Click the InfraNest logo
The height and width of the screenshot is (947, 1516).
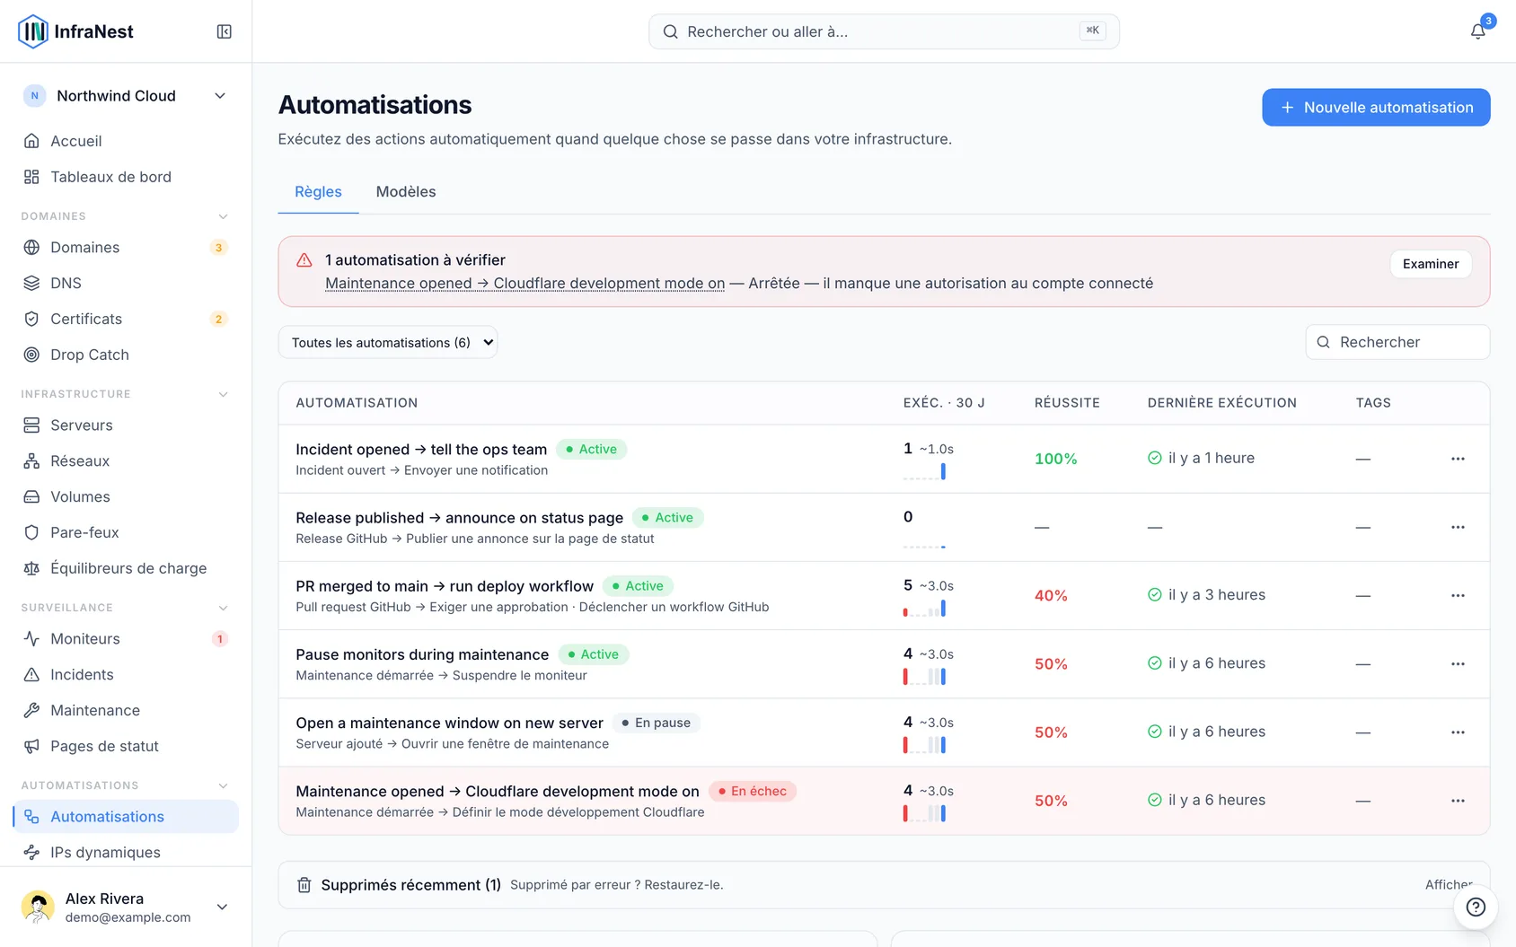(75, 31)
